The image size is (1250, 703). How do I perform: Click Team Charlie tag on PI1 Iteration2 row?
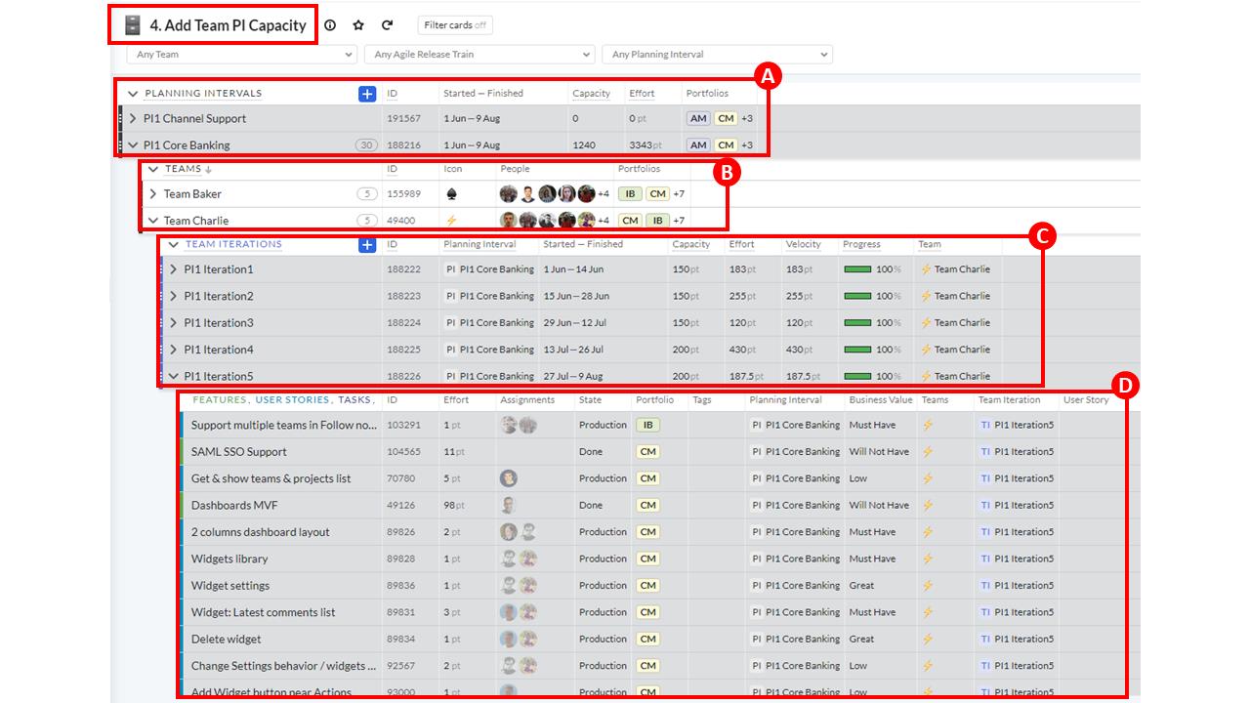coord(955,296)
